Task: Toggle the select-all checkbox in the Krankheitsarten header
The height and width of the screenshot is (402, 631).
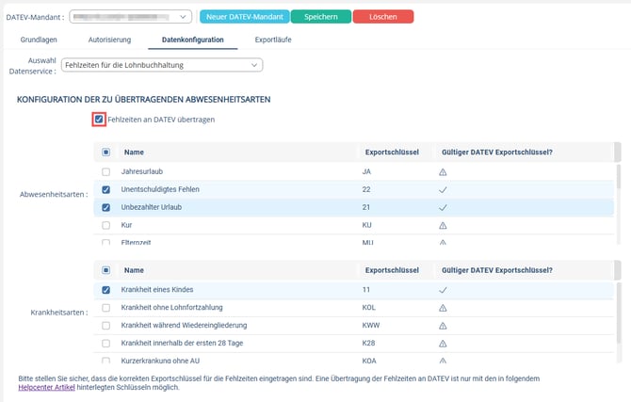Action: pos(105,270)
